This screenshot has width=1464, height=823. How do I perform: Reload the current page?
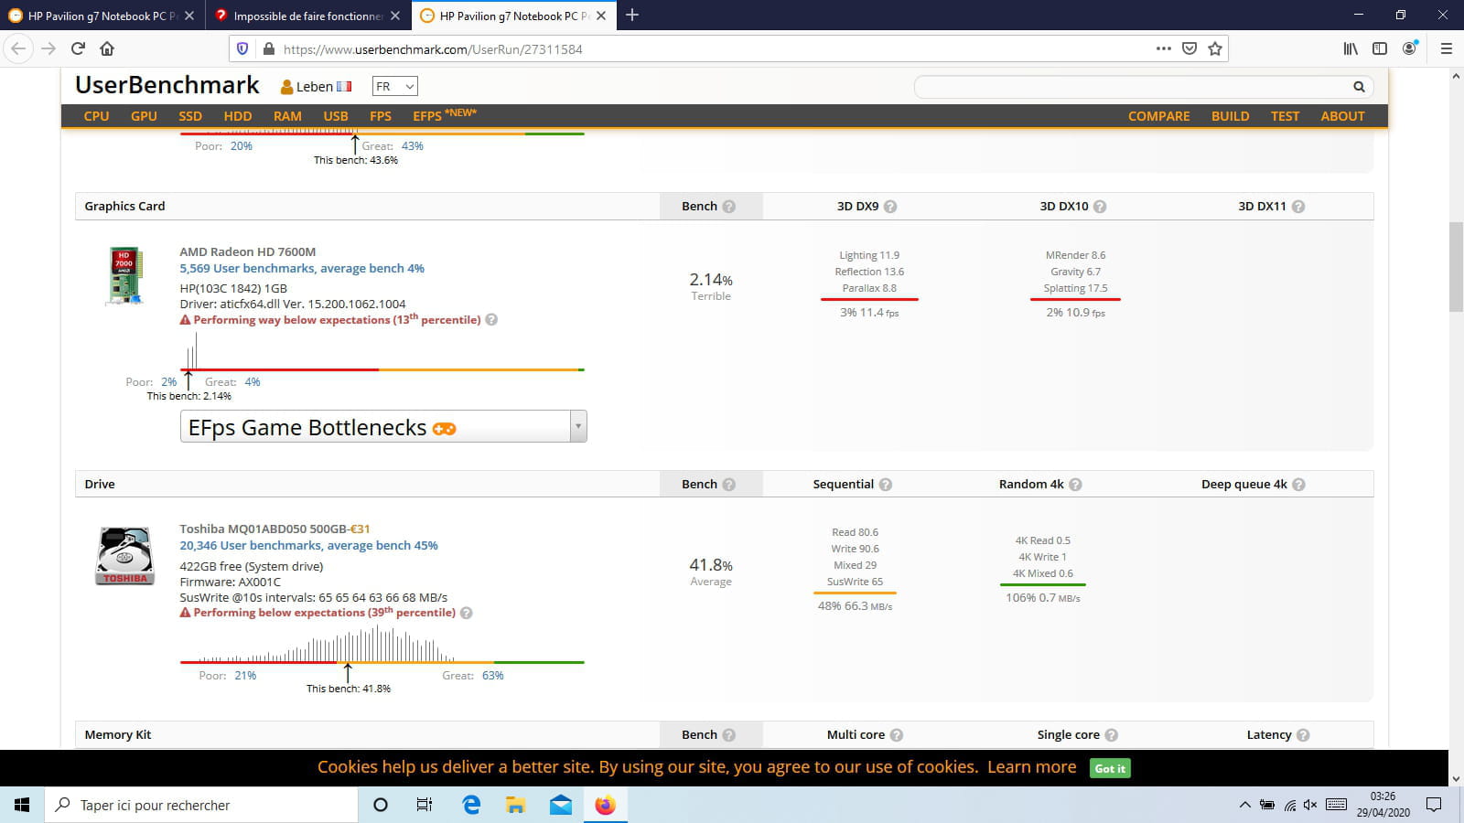click(x=78, y=48)
